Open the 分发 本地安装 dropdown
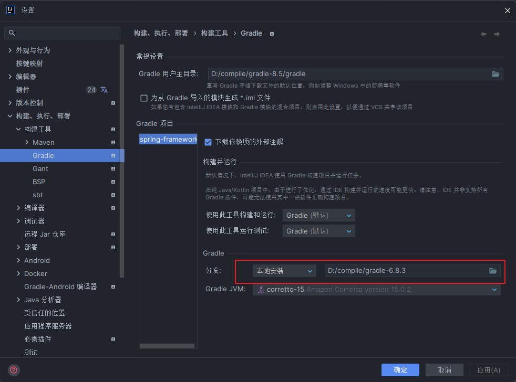This screenshot has width=516, height=382. pos(284,271)
